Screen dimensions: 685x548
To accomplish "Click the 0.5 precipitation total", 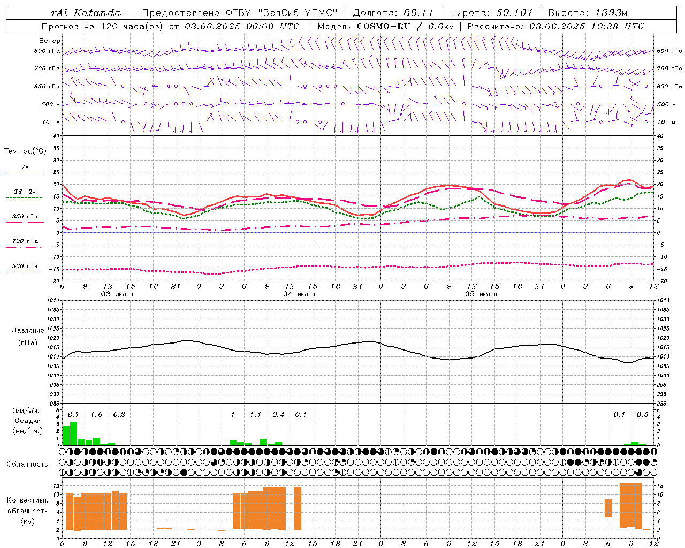I will point(642,415).
